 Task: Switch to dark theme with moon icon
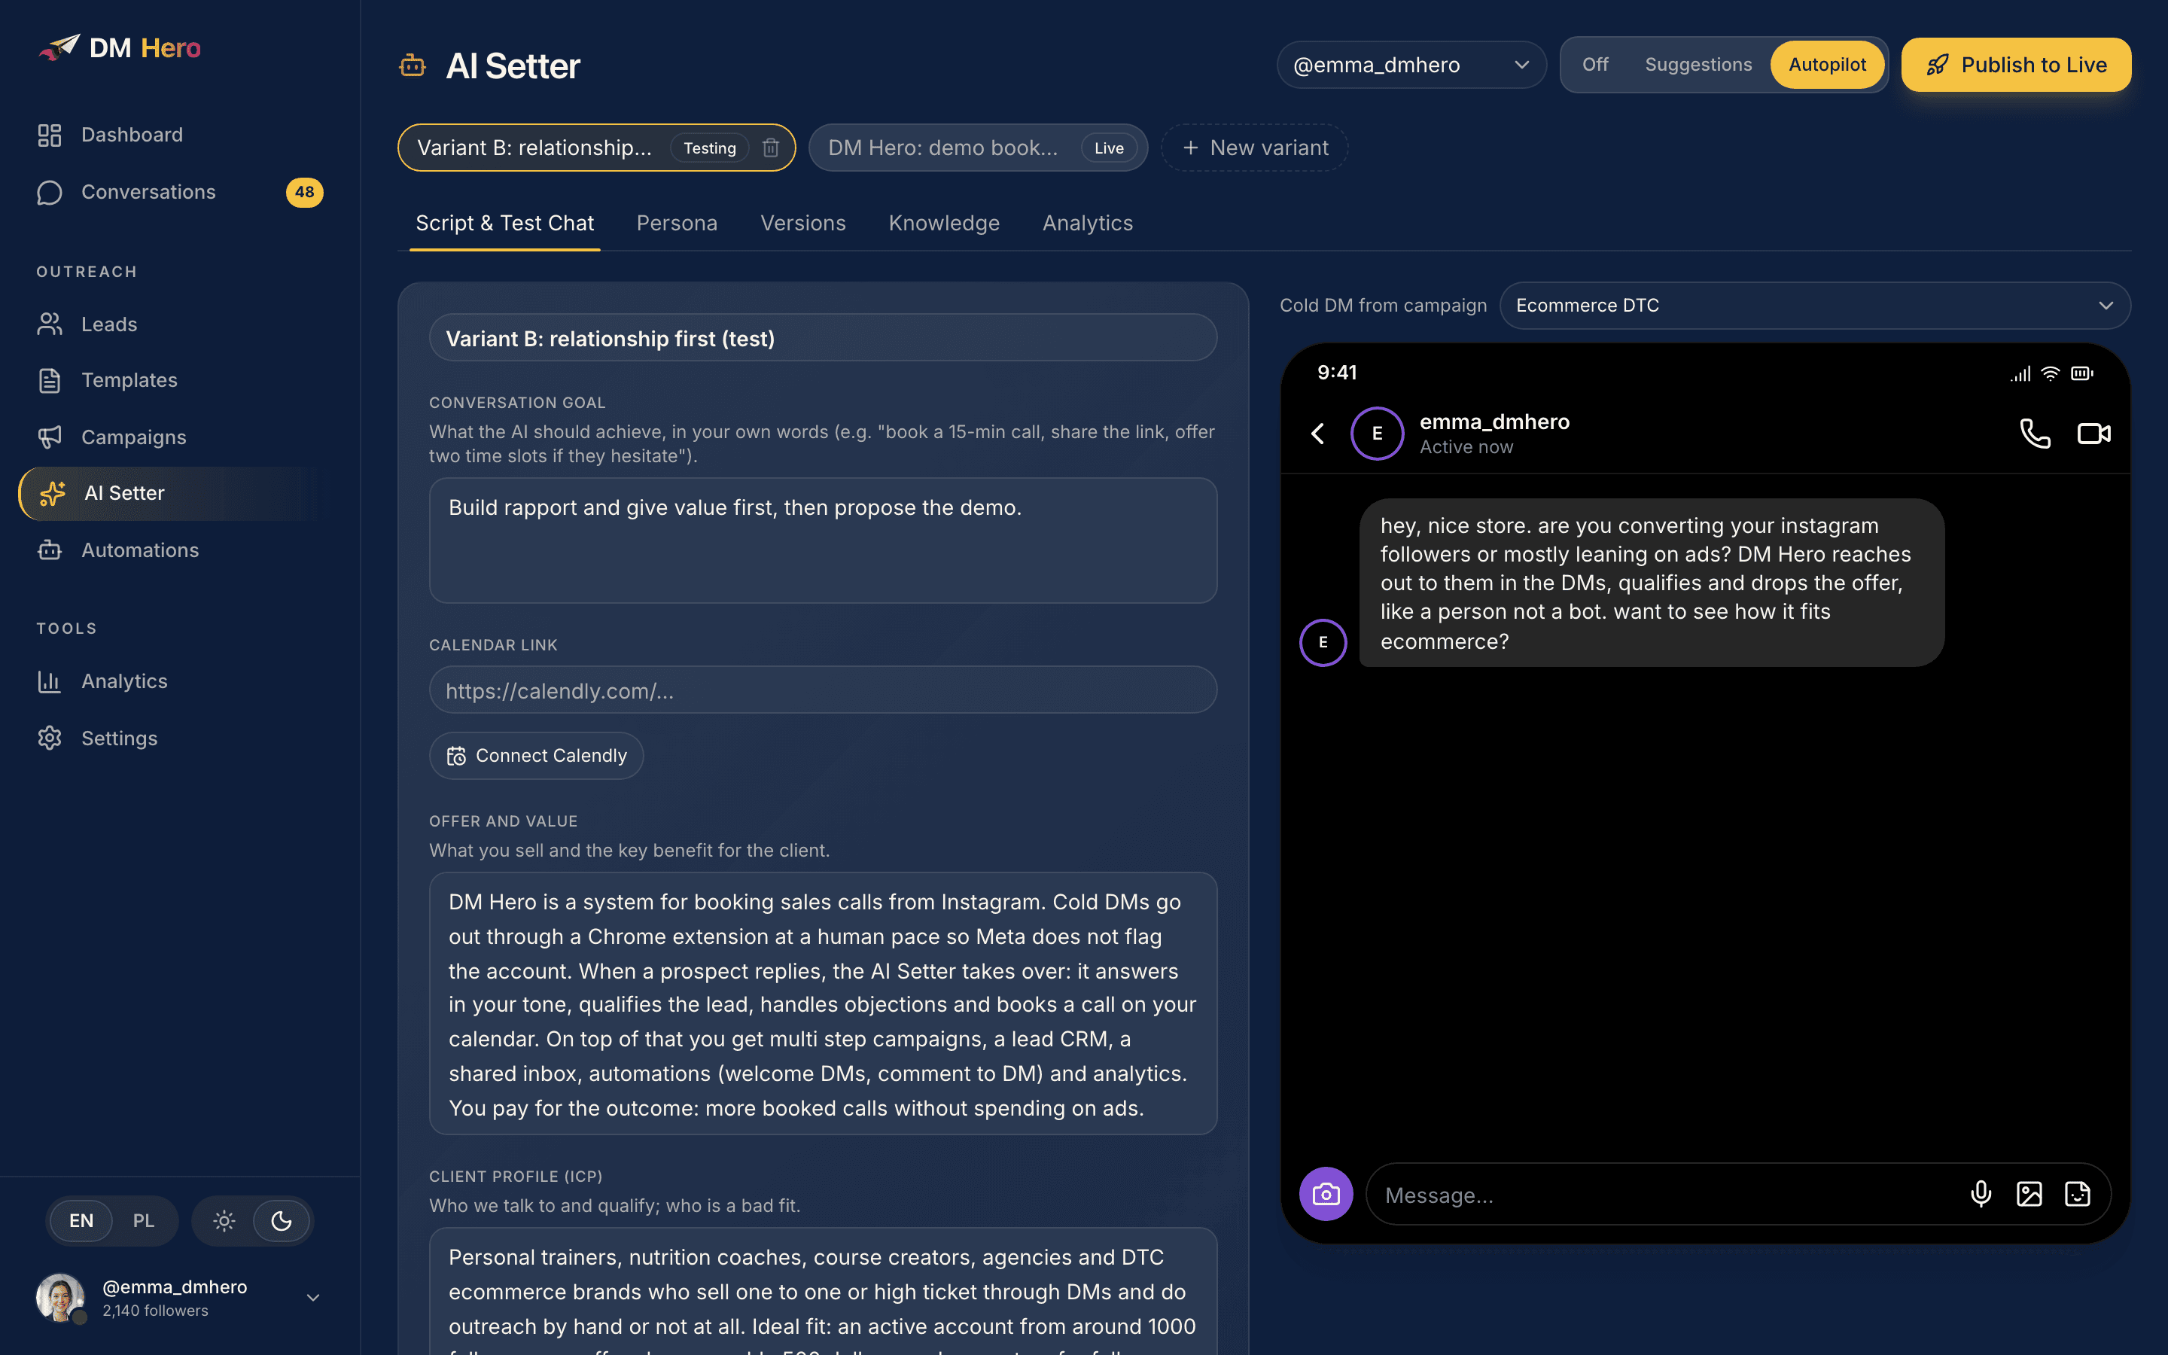[282, 1220]
